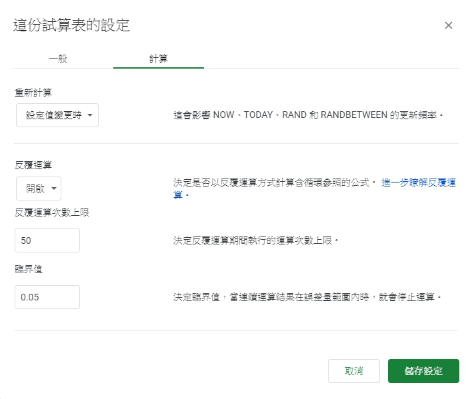Open the 設定值變更時 recalculation dropdown
The width and height of the screenshot is (466, 399).
[x=57, y=115]
